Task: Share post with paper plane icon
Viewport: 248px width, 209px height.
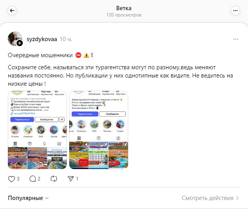Action: 70,179
